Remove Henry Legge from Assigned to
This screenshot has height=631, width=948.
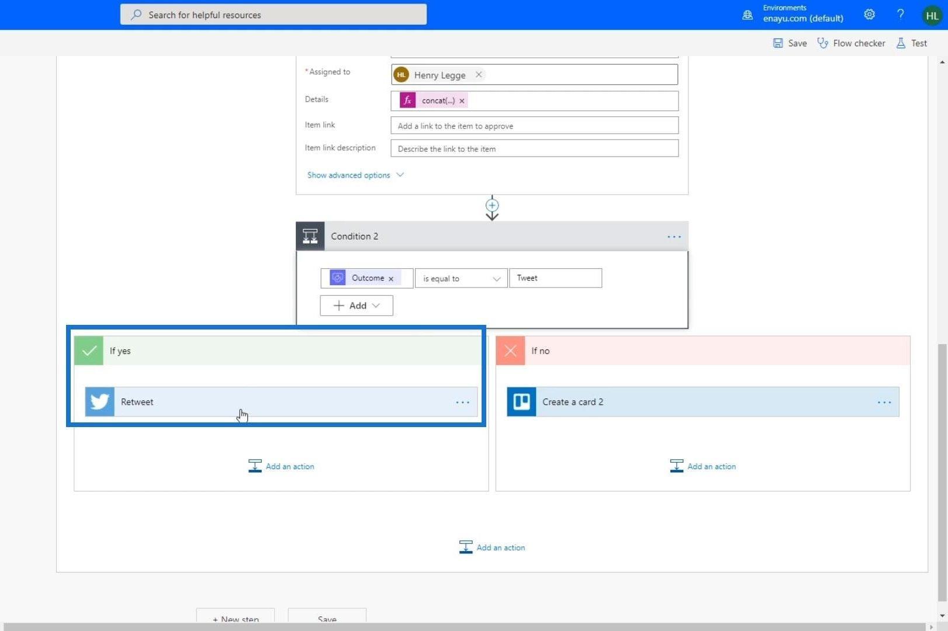[479, 75]
